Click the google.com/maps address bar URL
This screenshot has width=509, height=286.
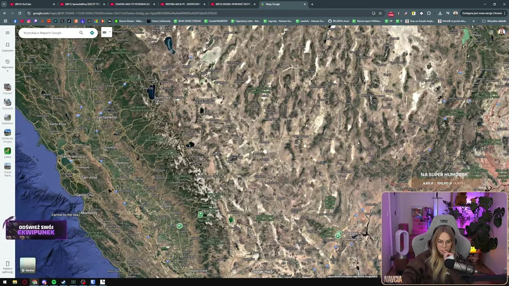[125, 13]
